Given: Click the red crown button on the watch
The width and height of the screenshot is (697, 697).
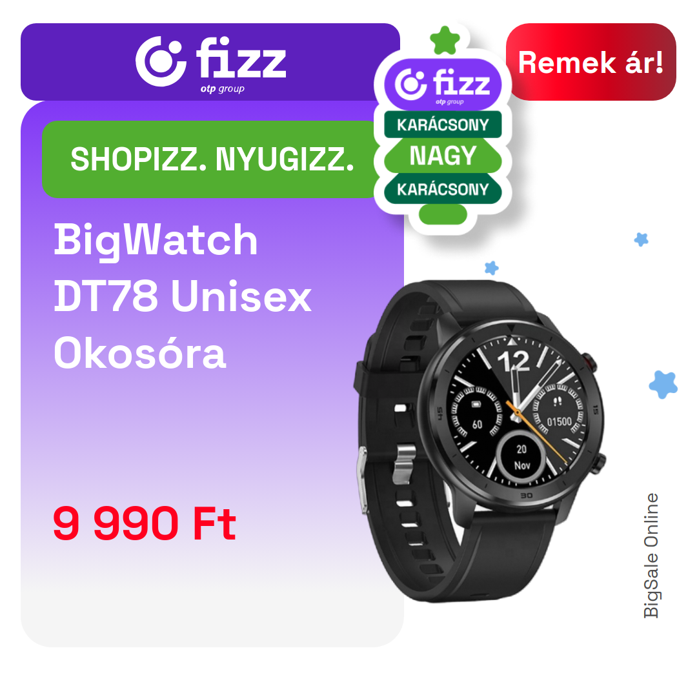Looking at the screenshot, I should [589, 362].
